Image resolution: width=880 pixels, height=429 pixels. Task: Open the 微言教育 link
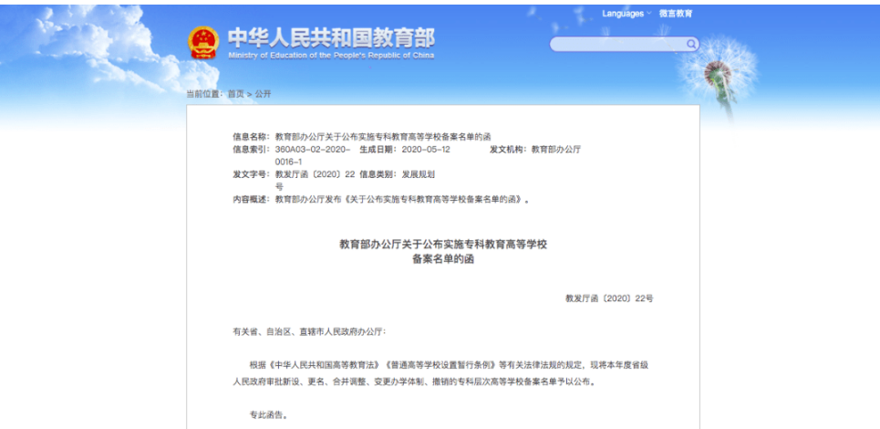[676, 14]
